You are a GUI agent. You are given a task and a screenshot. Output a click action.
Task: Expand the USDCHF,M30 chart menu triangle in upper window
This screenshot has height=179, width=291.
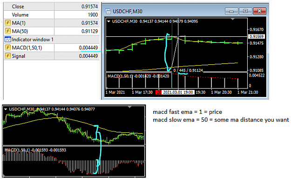(108, 21)
